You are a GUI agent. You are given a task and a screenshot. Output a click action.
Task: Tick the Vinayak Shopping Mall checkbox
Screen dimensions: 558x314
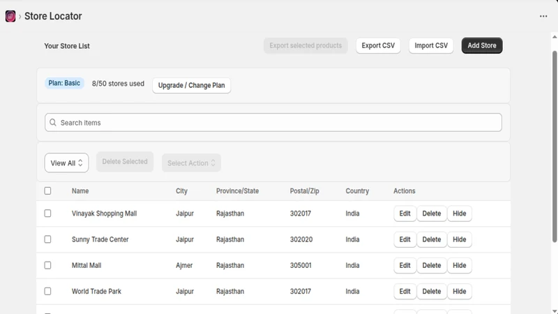click(47, 214)
